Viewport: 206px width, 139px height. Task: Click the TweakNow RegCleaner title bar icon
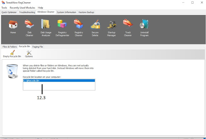3,3
